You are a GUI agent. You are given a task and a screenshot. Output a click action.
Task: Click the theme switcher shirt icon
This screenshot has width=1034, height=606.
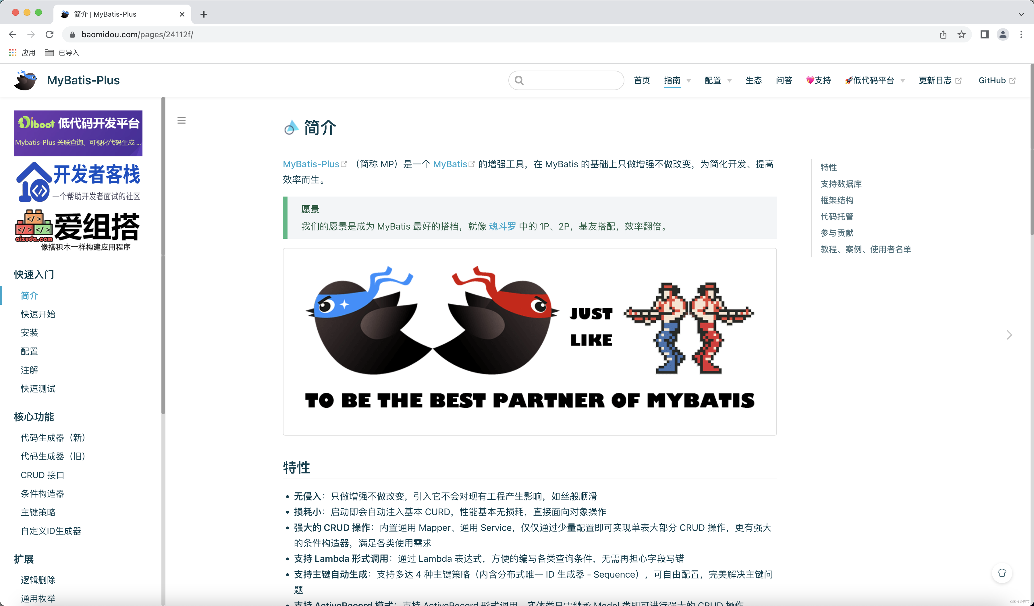[1002, 573]
